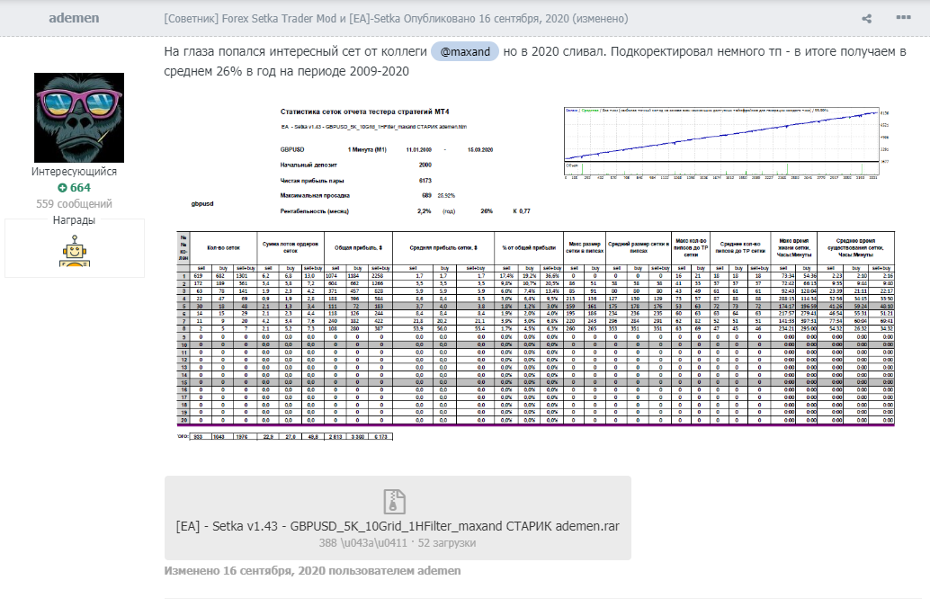Click the (изменено) edited label
The width and height of the screenshot is (930, 616).
[600, 18]
